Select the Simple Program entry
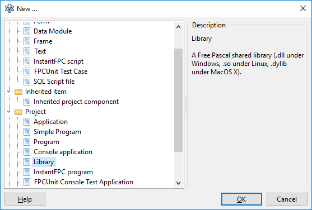This screenshot has width=312, height=210. click(57, 132)
